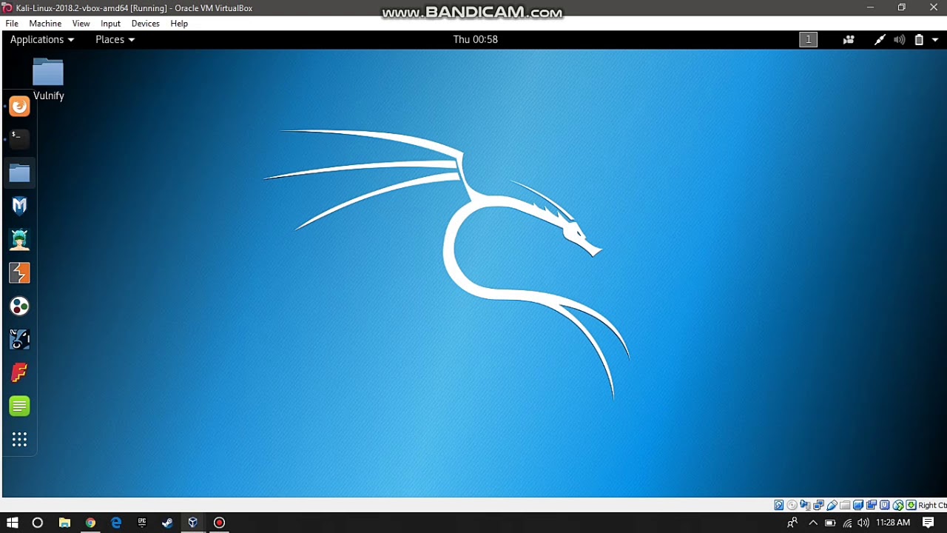
Task: Click the Kali battery status icon
Action: [919, 40]
